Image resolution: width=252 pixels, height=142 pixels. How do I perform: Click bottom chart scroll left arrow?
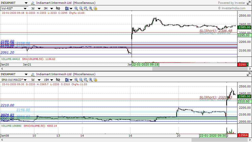pos(2,140)
